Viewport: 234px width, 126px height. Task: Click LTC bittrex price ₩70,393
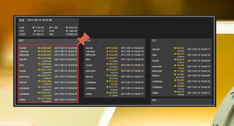tap(179, 75)
